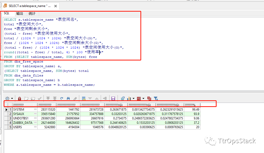264x153 pixels.
Task: Toggle the single record view icon
Action: point(84,98)
